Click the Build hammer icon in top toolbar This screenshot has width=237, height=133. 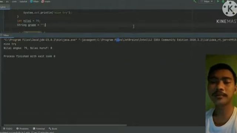[195, 1]
